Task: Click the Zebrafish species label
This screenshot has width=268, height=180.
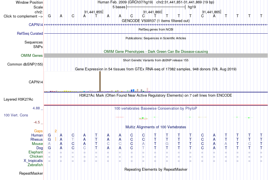Action: point(35,165)
